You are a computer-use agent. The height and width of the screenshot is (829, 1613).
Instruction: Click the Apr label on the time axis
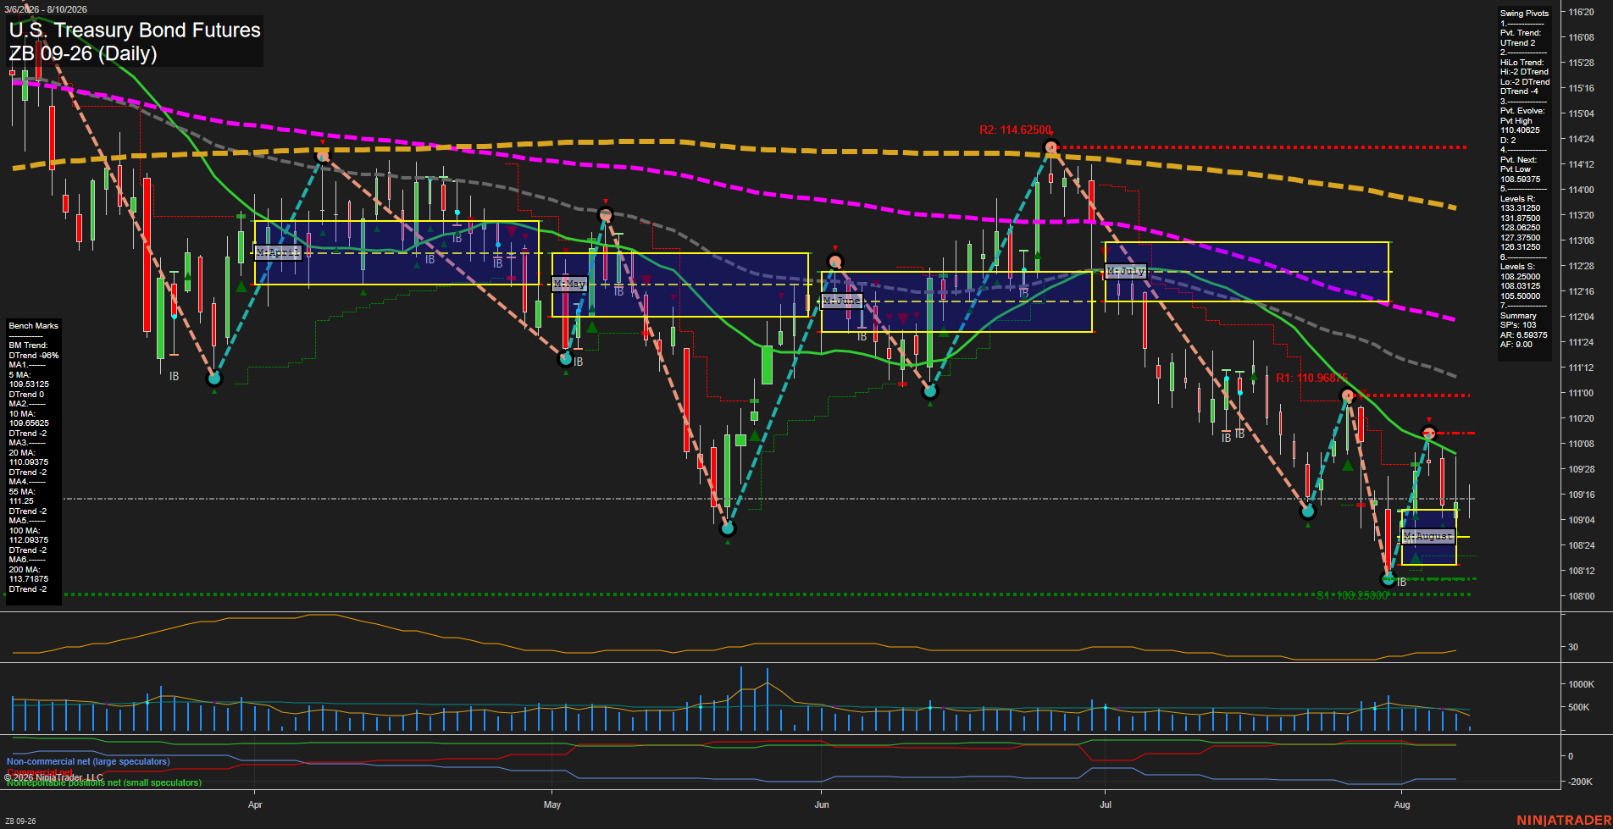[255, 804]
